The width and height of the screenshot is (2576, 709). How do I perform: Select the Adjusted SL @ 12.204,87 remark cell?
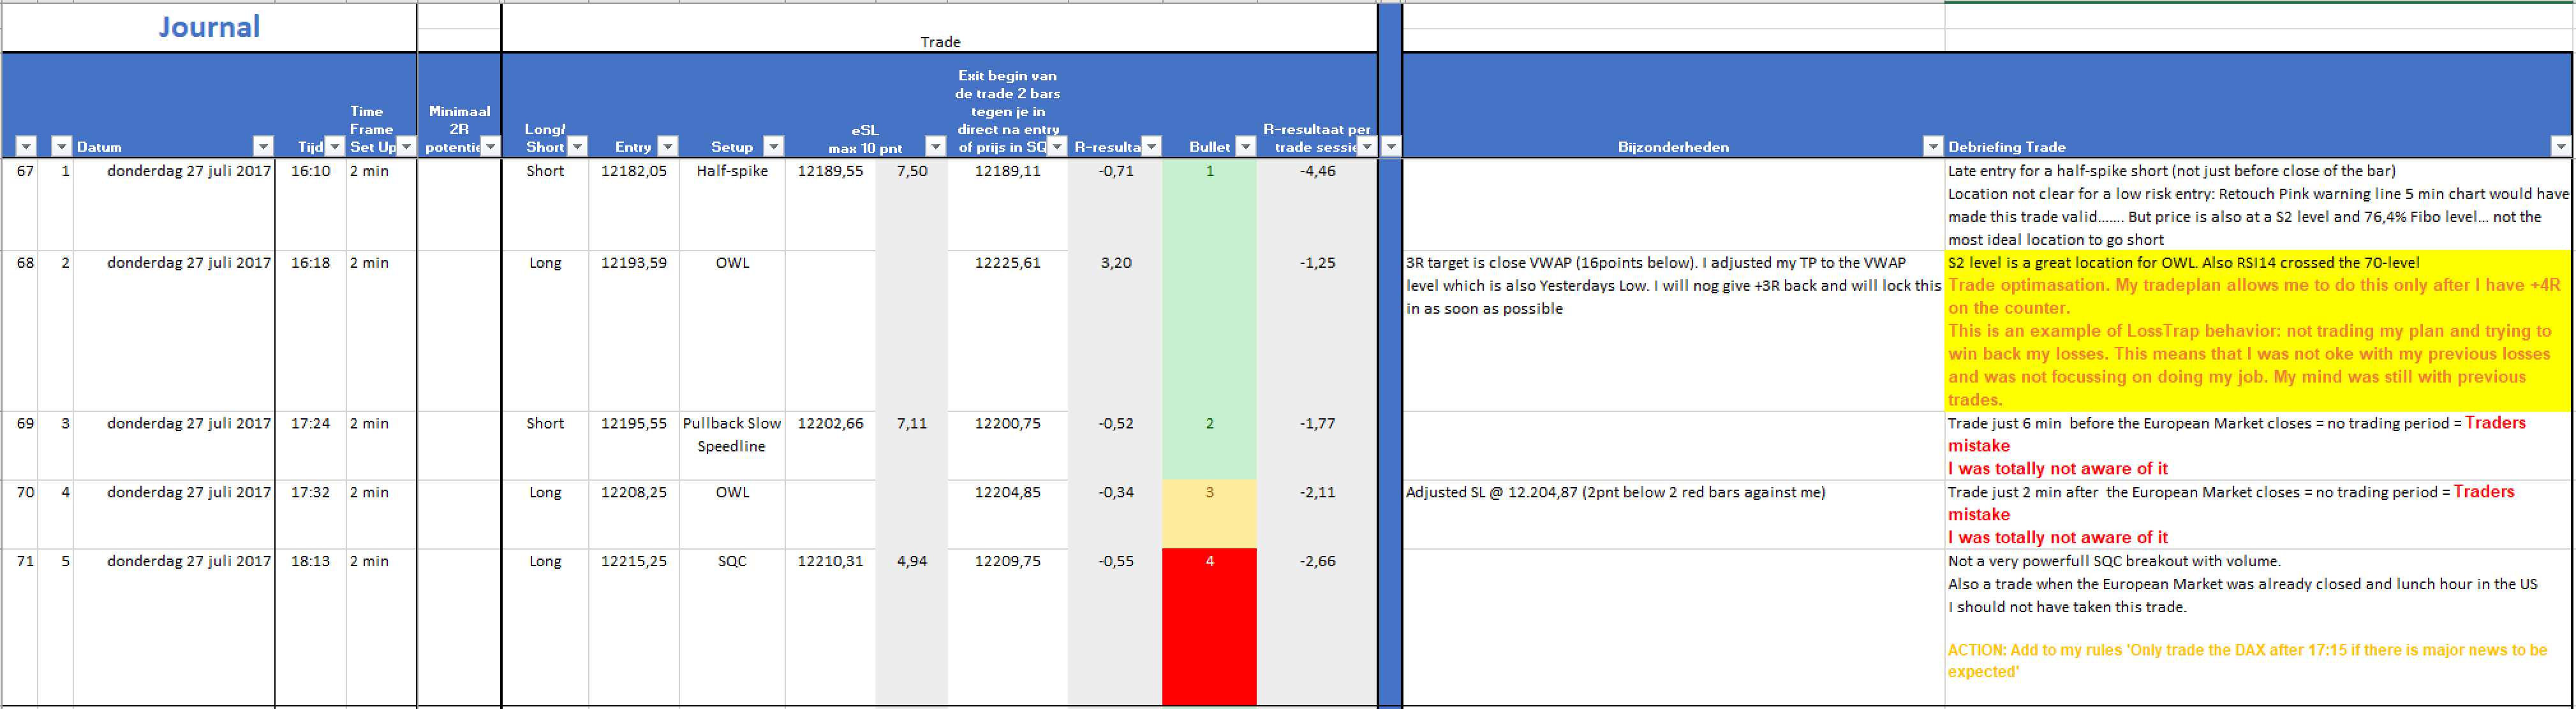click(1673, 515)
